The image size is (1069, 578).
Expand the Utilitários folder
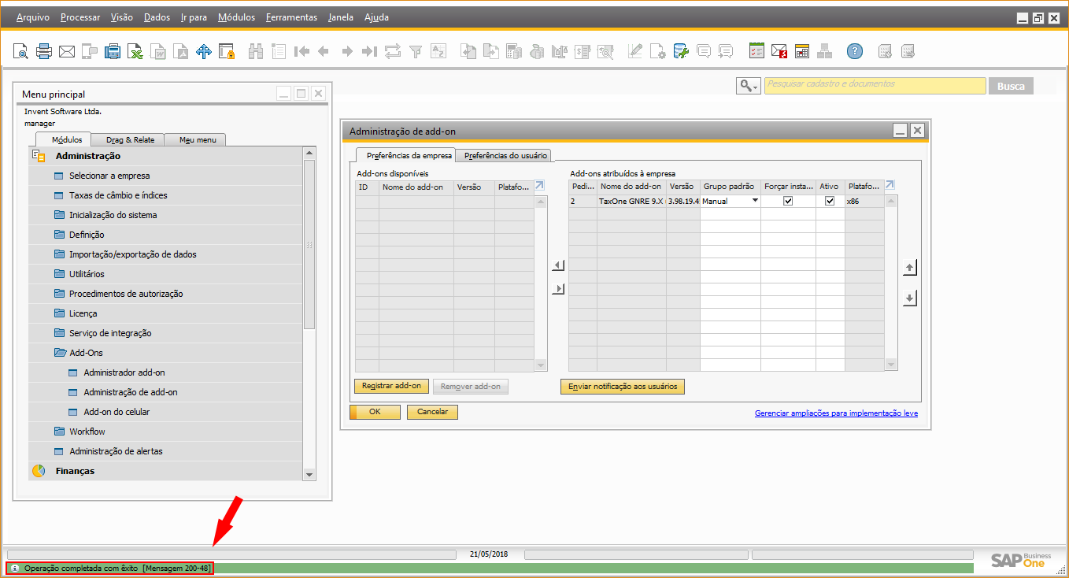(61, 274)
